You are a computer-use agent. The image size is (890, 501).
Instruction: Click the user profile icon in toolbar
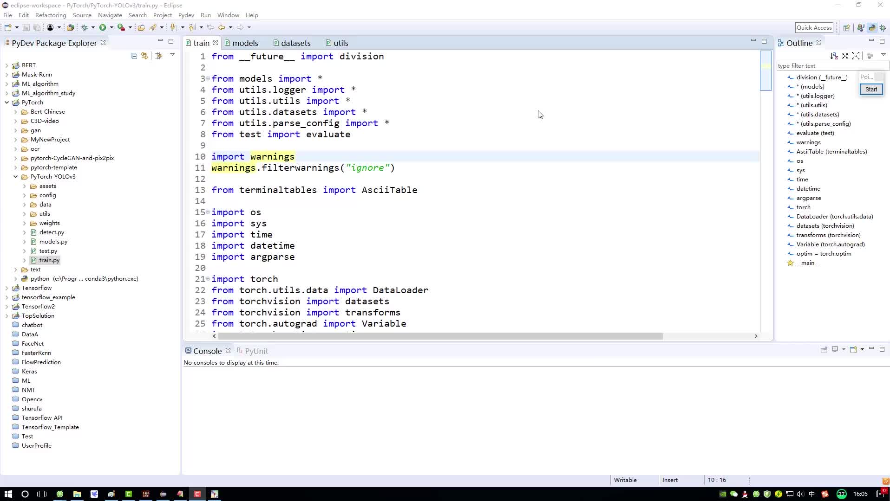click(50, 27)
